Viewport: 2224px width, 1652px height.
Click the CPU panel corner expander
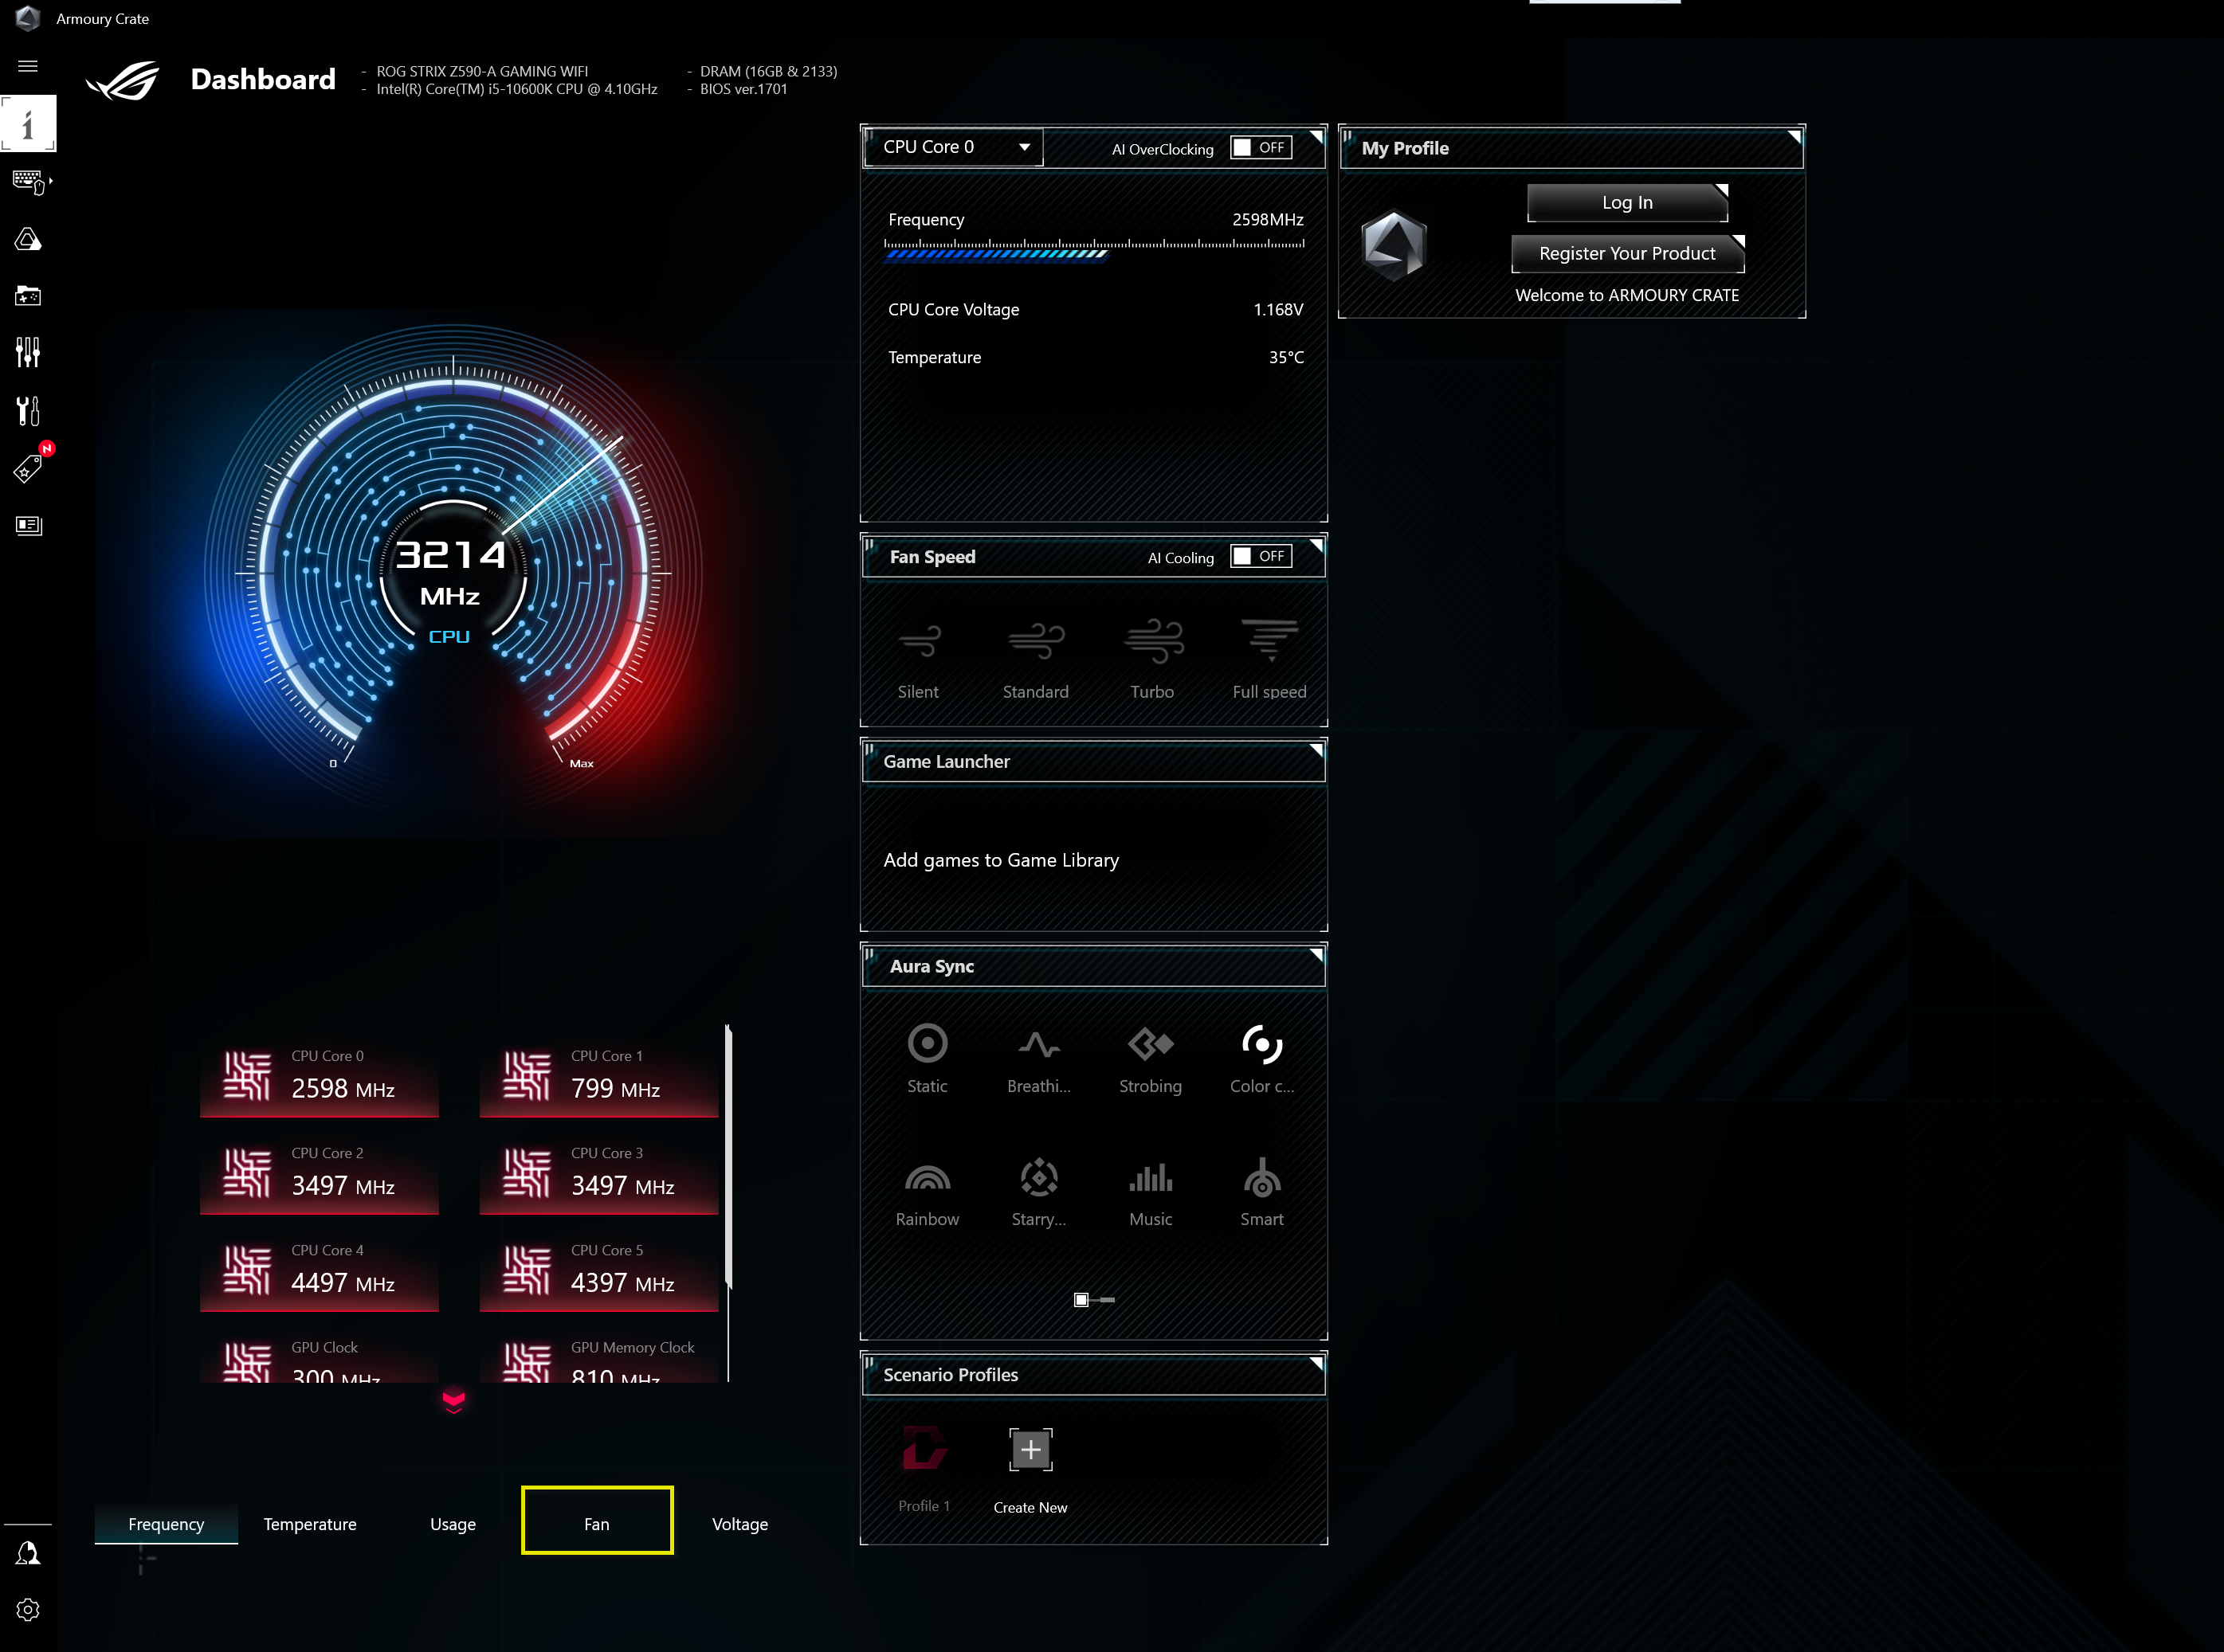[1316, 136]
